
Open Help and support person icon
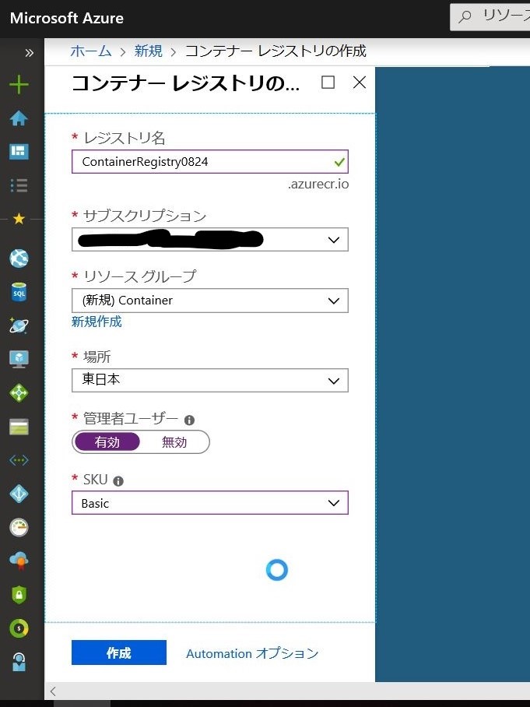coord(19,662)
